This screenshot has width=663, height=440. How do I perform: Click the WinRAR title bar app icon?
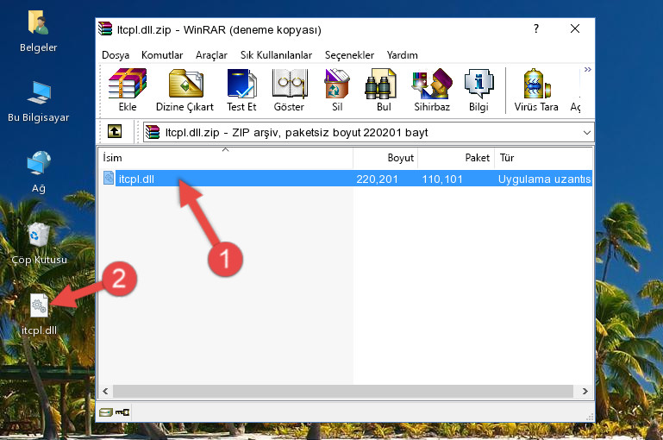click(x=105, y=28)
